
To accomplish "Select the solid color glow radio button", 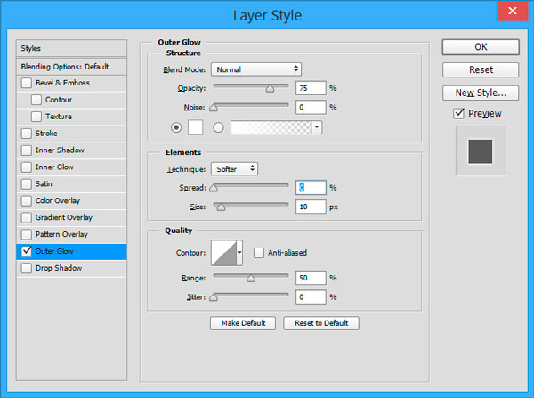I will pyautogui.click(x=176, y=127).
